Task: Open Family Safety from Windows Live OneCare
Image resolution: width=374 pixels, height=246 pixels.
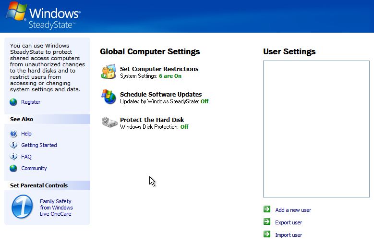Action: pyautogui.click(x=56, y=208)
